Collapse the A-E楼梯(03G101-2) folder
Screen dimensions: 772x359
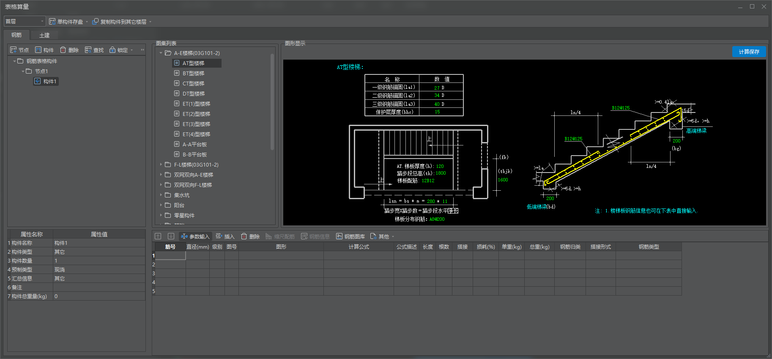click(161, 53)
